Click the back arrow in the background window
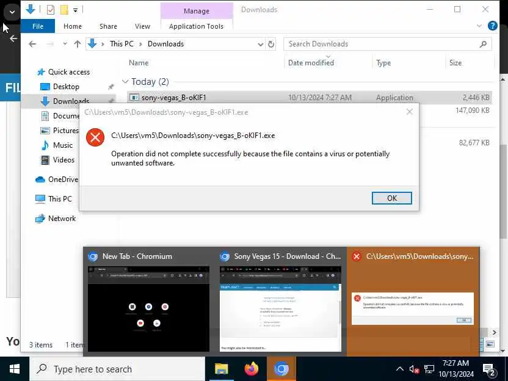Image resolution: width=508 pixels, height=381 pixels. [x=13, y=38]
